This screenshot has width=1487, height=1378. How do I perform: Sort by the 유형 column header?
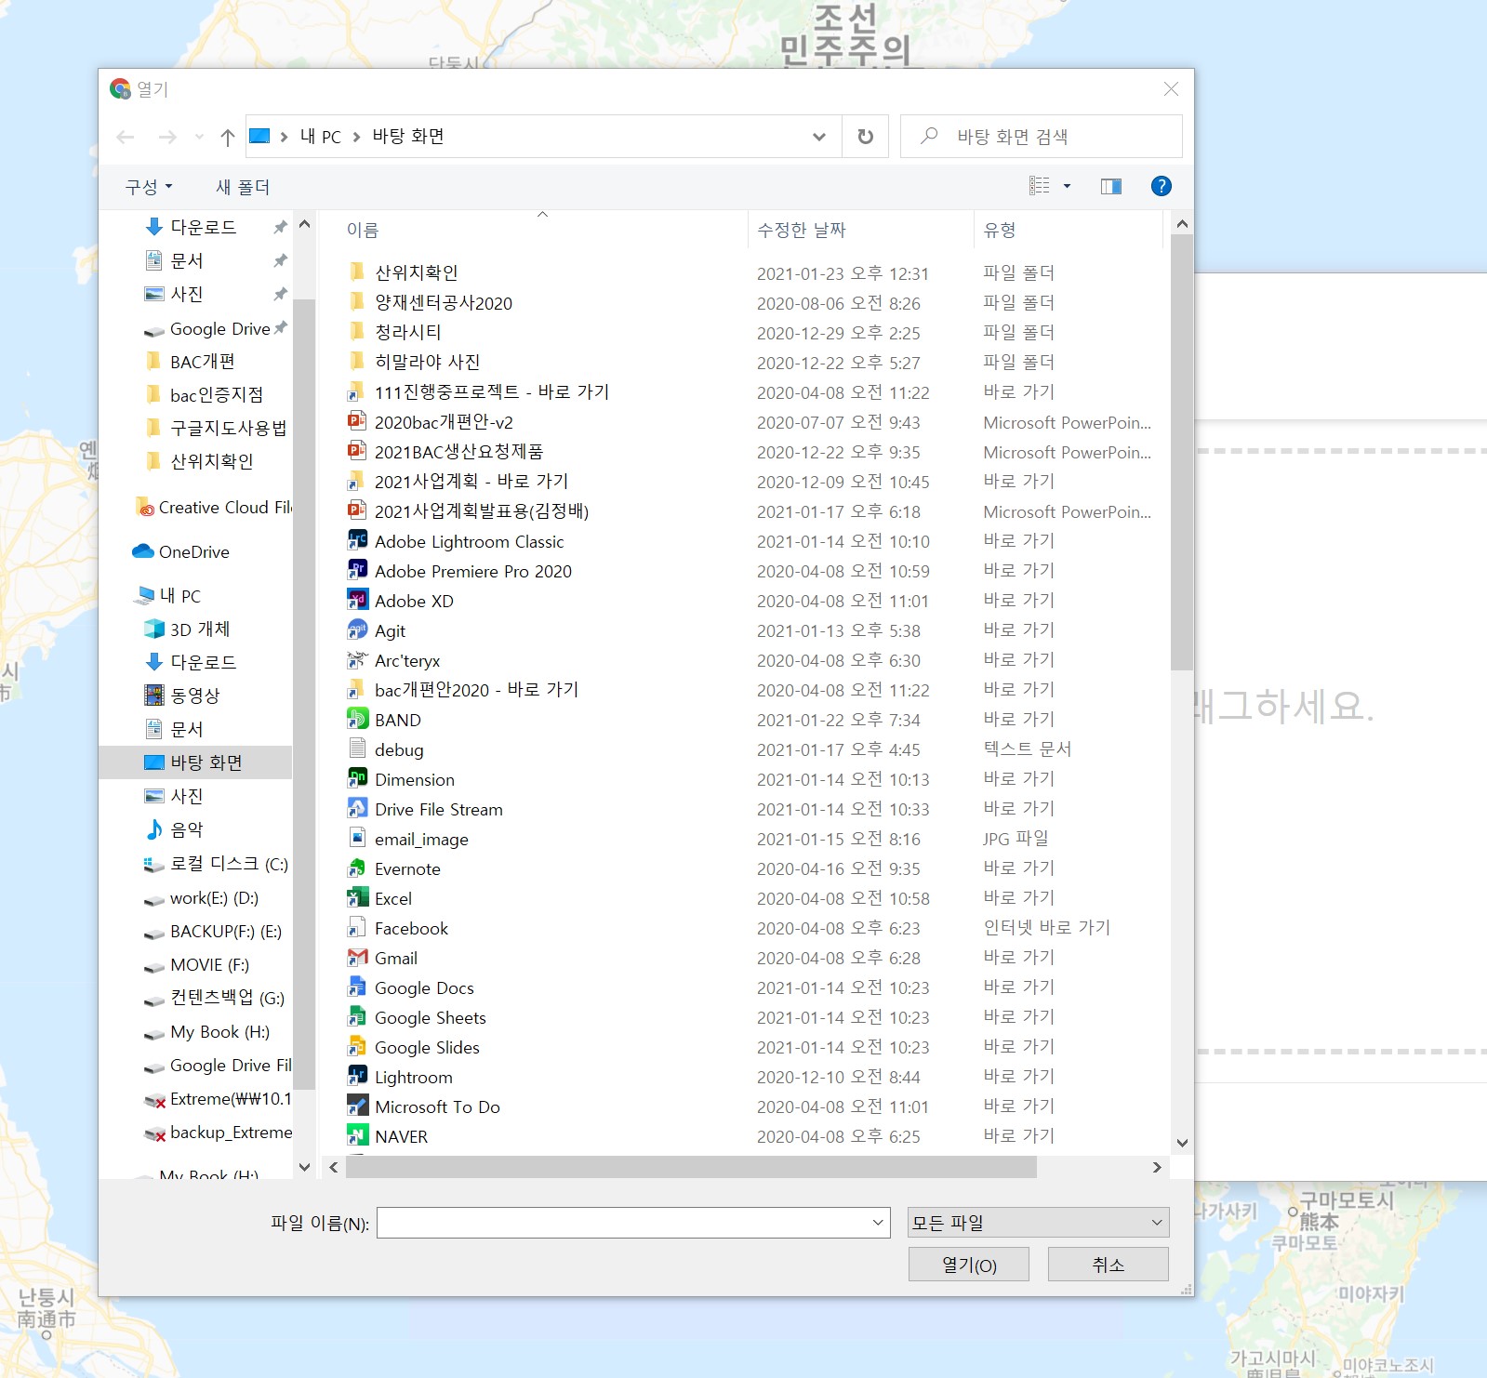pos(1000,230)
